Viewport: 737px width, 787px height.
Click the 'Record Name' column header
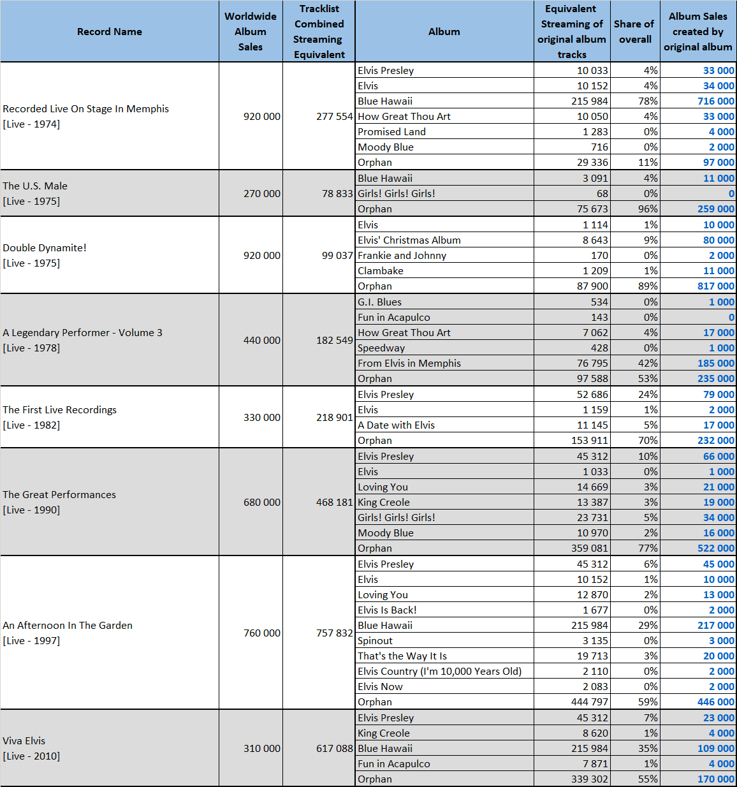[x=110, y=31]
